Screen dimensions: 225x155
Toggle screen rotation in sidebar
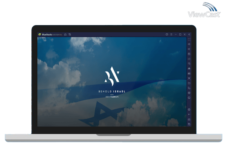click(189, 88)
